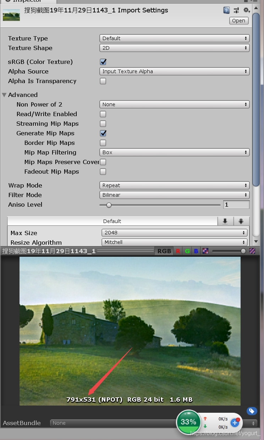The width and height of the screenshot is (264, 440).
Task: Click the blue plus accelerator icon
Action: (235, 423)
